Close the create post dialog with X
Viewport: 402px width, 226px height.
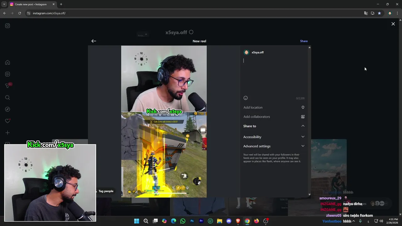[393, 24]
